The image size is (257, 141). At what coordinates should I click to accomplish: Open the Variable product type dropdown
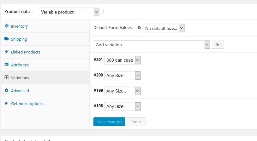69,12
